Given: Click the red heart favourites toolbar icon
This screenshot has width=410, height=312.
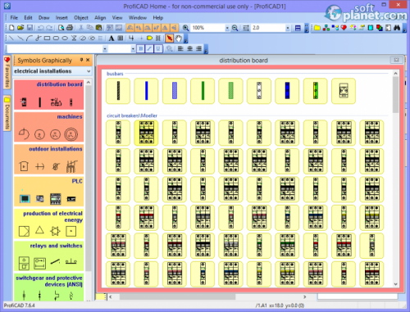Looking at the screenshot, I should 344,28.
